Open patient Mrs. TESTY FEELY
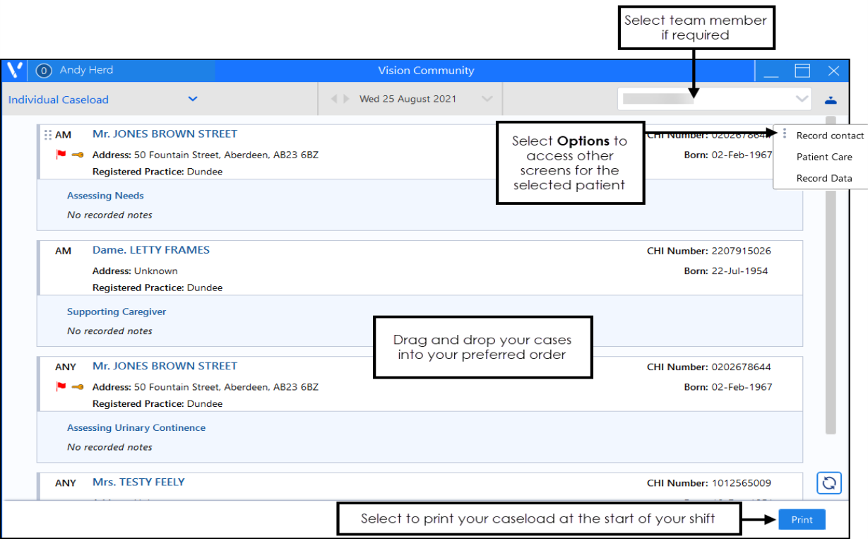868x539 pixels. [x=138, y=482]
